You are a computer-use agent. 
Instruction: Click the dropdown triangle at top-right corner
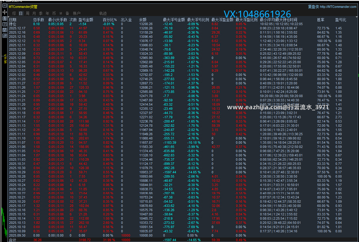tap(357, 17)
